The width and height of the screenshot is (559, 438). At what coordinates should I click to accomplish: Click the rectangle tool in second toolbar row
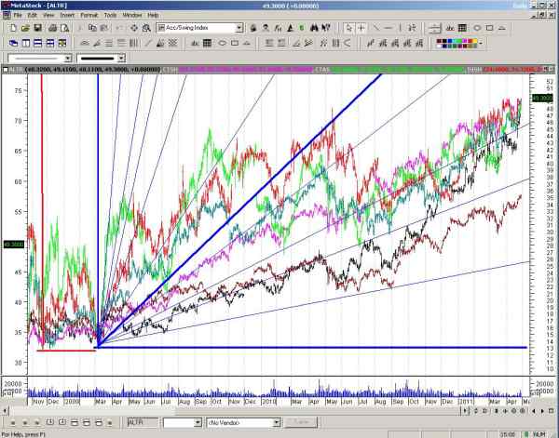[235, 43]
